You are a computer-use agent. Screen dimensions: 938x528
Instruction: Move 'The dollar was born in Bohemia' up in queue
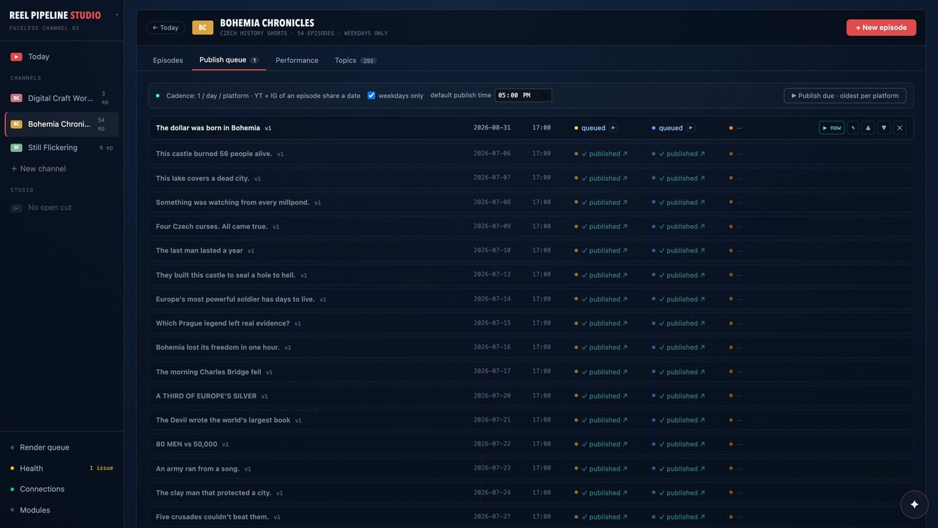coord(868,128)
